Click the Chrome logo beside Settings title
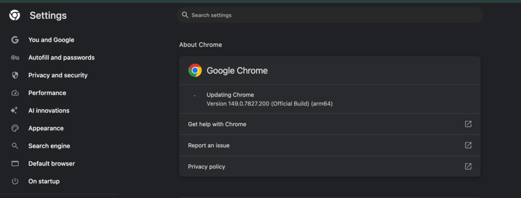This screenshot has width=521, height=198. [15, 15]
